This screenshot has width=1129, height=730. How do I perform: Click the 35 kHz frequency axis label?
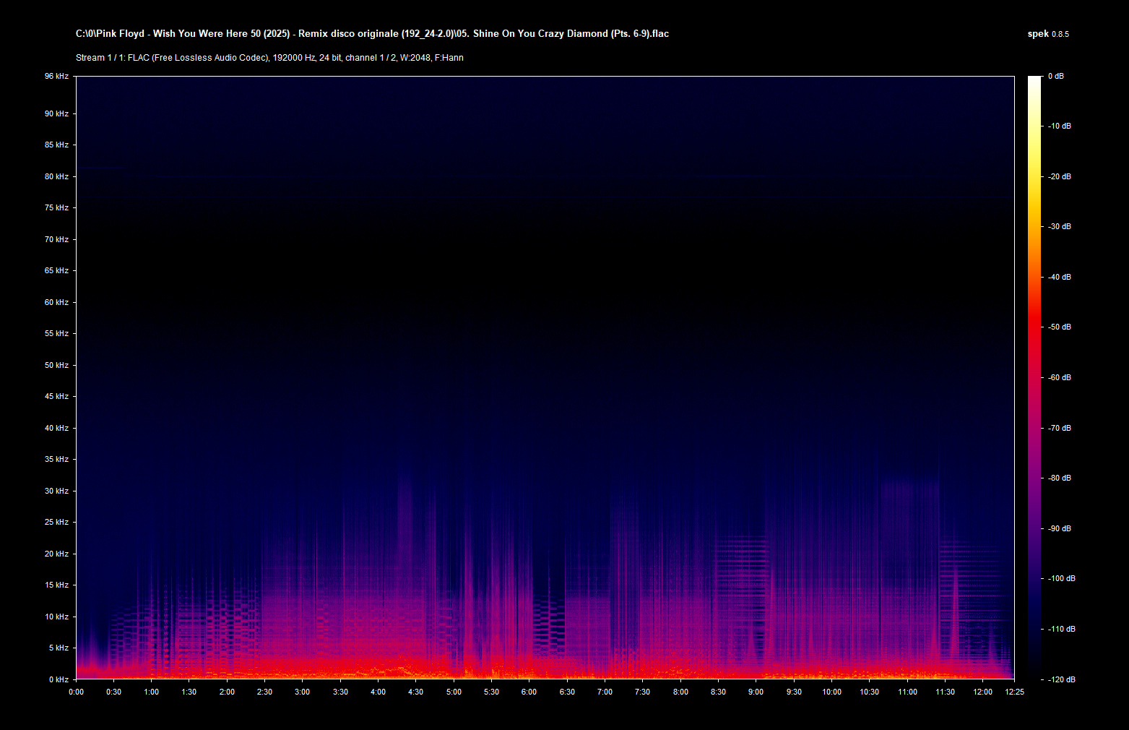click(x=56, y=459)
